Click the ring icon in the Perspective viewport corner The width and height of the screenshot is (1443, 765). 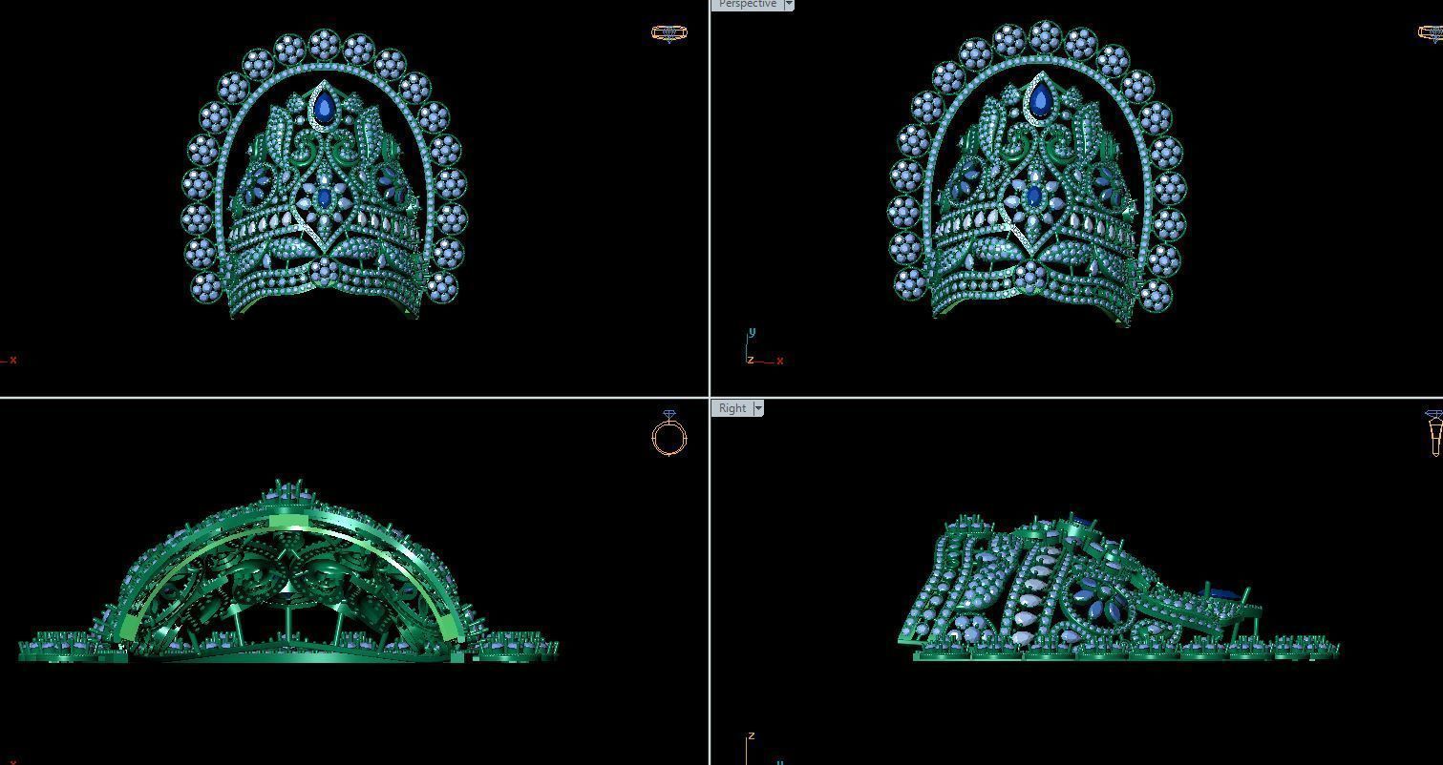(x=1431, y=33)
